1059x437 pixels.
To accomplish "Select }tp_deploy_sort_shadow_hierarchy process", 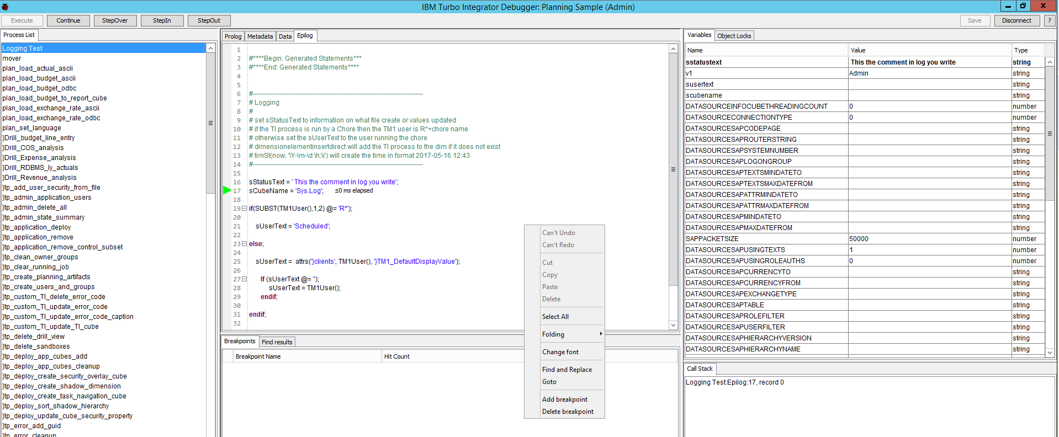I will point(103,406).
